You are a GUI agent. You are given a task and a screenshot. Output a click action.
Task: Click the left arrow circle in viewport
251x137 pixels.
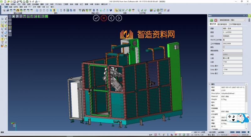click(111, 18)
